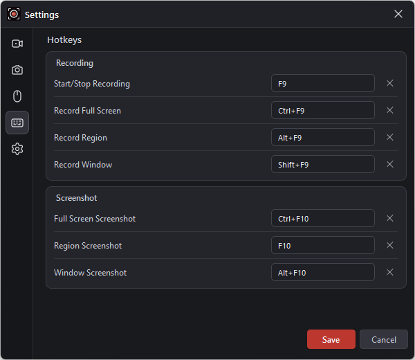
Task: Edit the Record Full Screen Ctrl+F9 field
Action: pos(323,111)
